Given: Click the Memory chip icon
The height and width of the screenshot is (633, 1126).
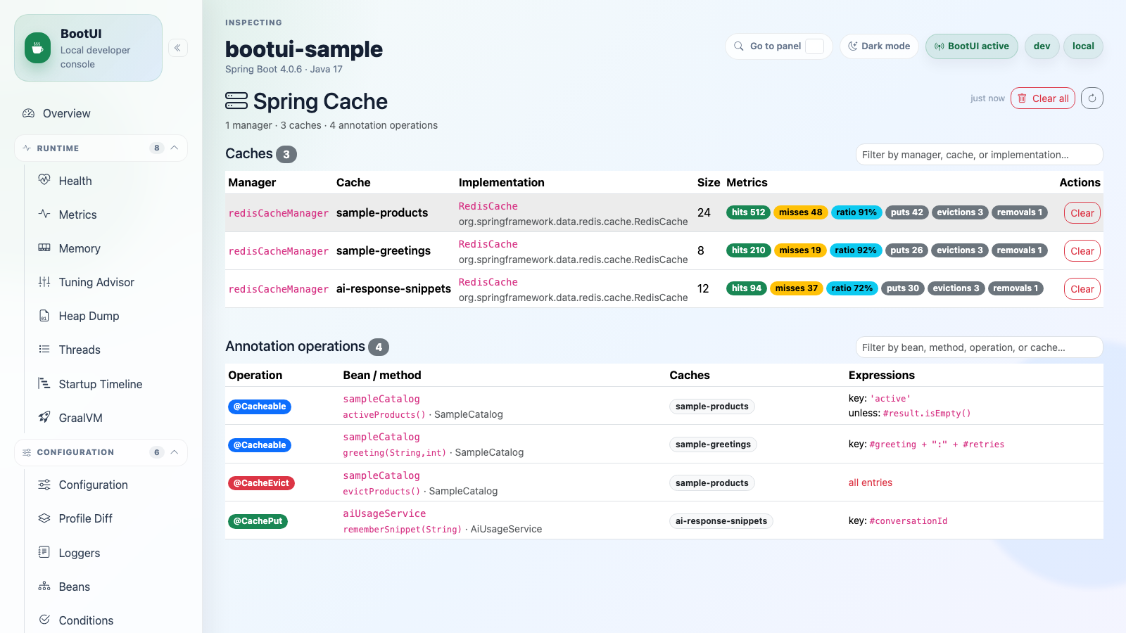Looking at the screenshot, I should [x=44, y=248].
